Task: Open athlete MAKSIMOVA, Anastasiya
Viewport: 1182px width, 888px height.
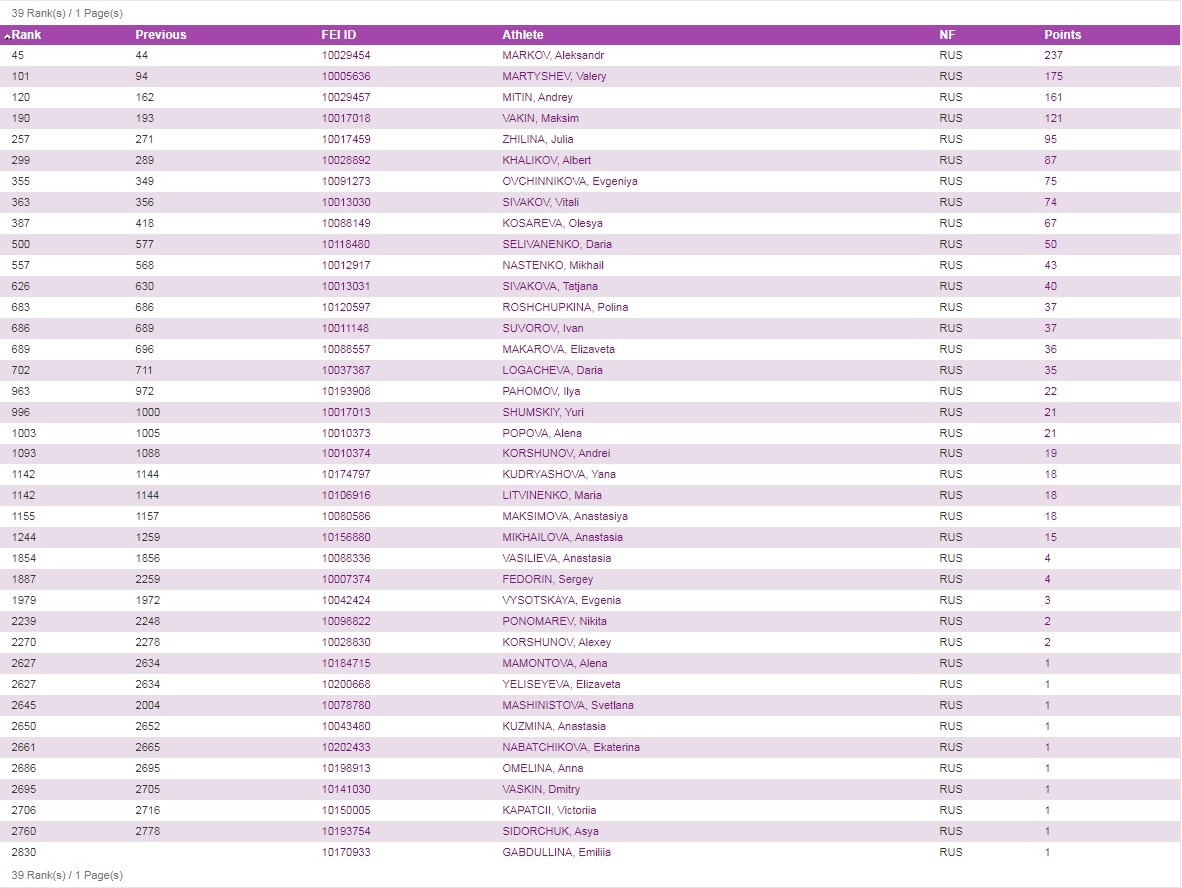Action: [x=565, y=516]
